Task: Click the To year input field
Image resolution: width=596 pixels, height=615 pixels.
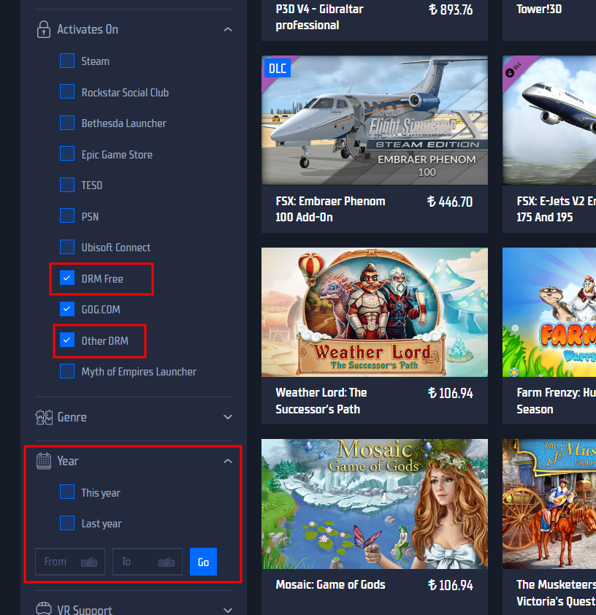Action: [x=148, y=562]
